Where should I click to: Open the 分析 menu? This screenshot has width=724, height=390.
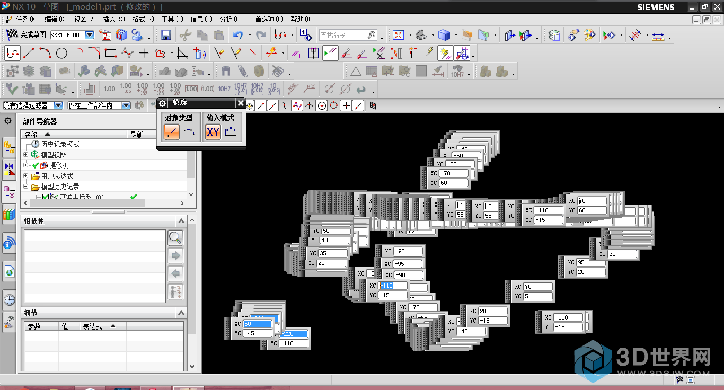pyautogui.click(x=230, y=19)
